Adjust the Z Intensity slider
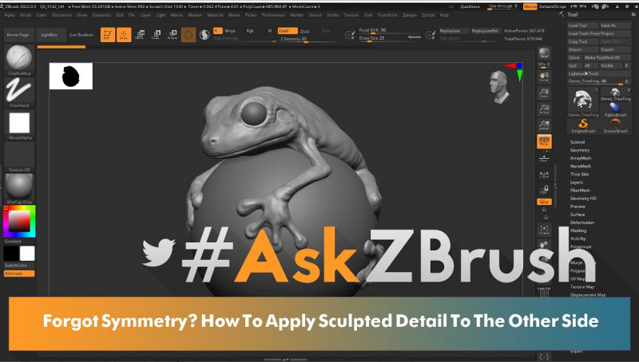Image resolution: width=639 pixels, height=362 pixels. click(309, 38)
